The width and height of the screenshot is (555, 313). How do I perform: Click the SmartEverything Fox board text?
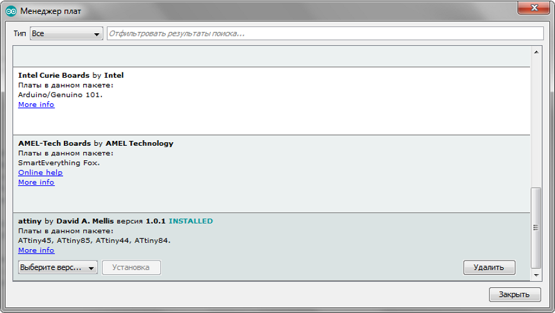coord(59,163)
